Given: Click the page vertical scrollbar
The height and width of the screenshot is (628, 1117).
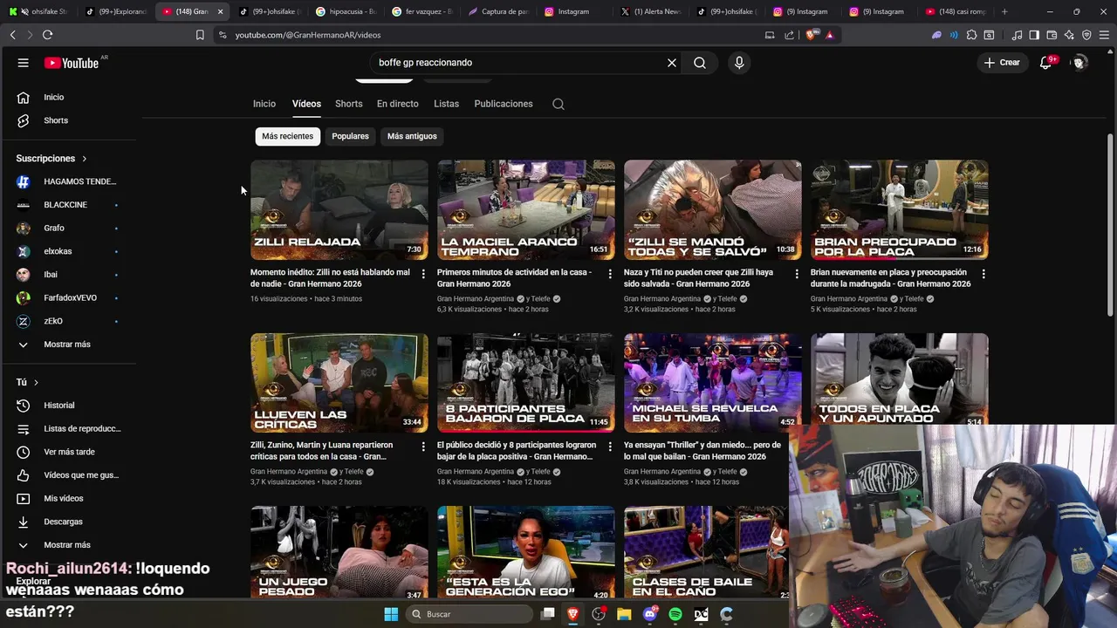Looking at the screenshot, I should pos(1110,225).
